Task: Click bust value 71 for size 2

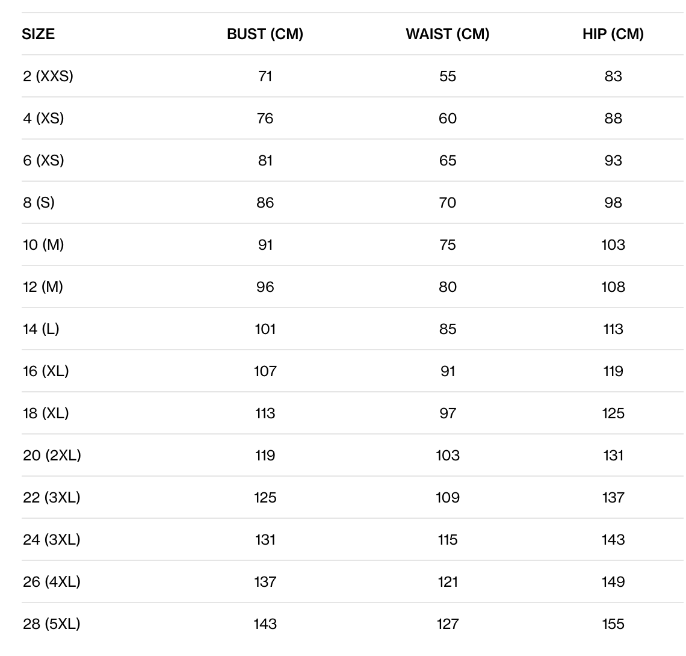Action: click(x=265, y=76)
